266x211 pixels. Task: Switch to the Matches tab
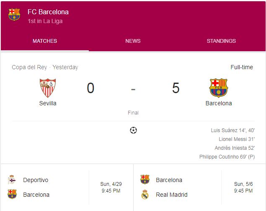pos(45,41)
